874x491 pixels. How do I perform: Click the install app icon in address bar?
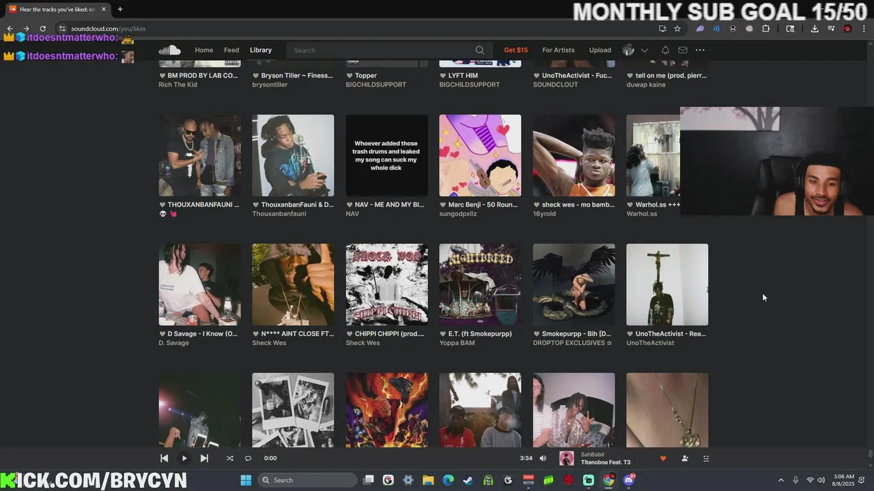[x=662, y=29]
